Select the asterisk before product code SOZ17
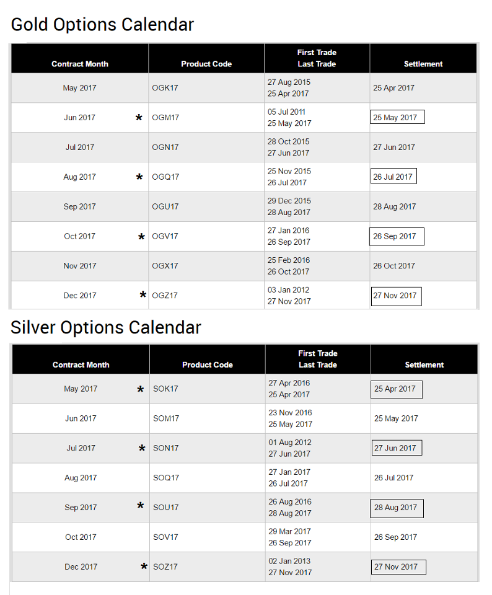The image size is (492, 595). coord(144,566)
